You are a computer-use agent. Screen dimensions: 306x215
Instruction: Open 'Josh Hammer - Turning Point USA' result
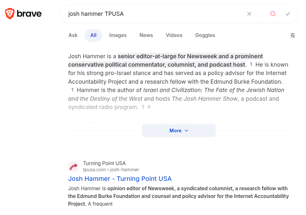click(x=120, y=179)
